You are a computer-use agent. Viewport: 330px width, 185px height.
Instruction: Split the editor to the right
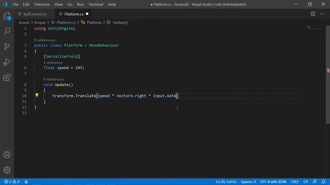[313, 14]
